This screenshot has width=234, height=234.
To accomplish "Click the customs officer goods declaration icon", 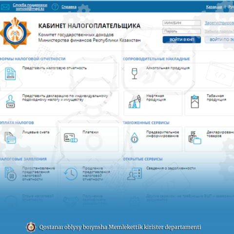I will (195, 138).
